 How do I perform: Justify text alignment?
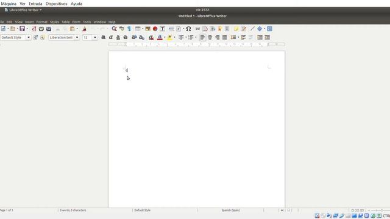point(225,38)
